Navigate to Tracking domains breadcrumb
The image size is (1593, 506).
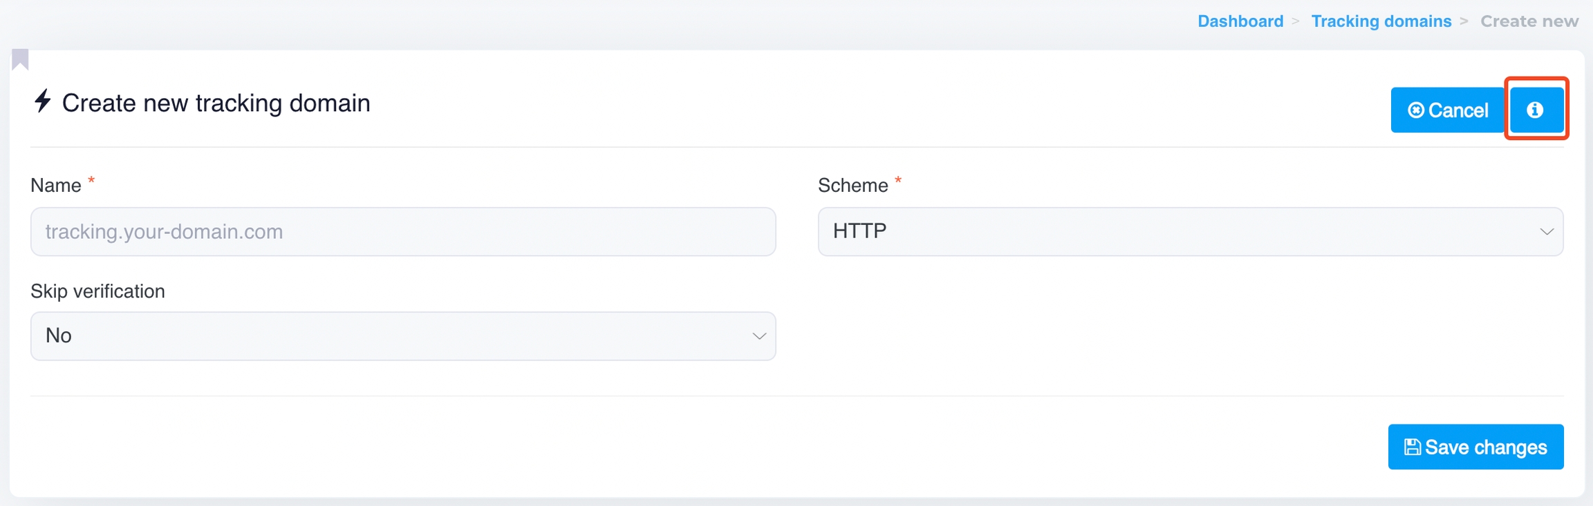pos(1381,21)
